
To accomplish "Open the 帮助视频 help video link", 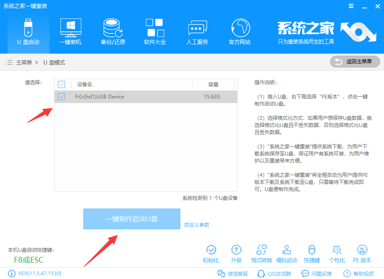I will point(358,274).
